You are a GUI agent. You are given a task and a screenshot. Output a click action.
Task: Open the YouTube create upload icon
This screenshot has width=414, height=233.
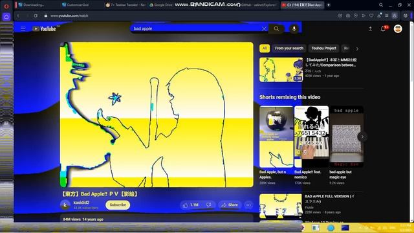pyautogui.click(x=370, y=28)
